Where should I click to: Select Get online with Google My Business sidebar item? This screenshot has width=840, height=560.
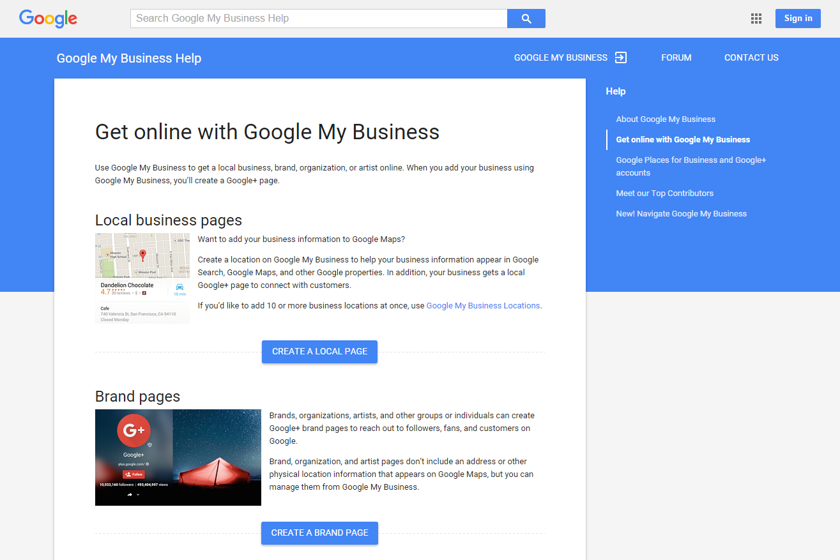tap(683, 140)
